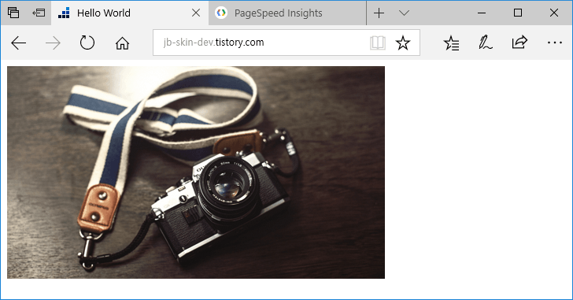Add this page to favorites star
This screenshot has height=300, width=573.
[x=403, y=43]
